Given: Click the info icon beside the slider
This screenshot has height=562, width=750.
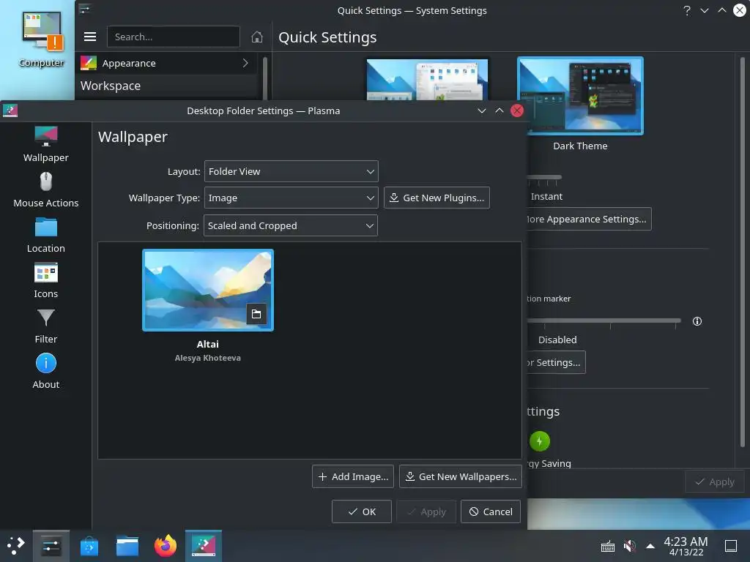Looking at the screenshot, I should [697, 321].
